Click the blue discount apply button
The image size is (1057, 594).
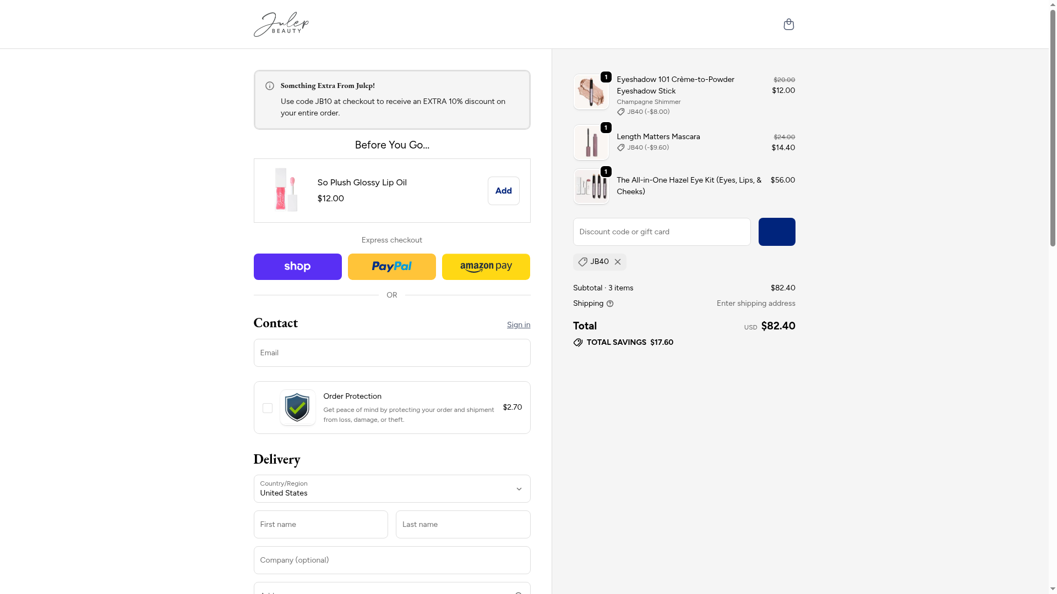click(776, 232)
